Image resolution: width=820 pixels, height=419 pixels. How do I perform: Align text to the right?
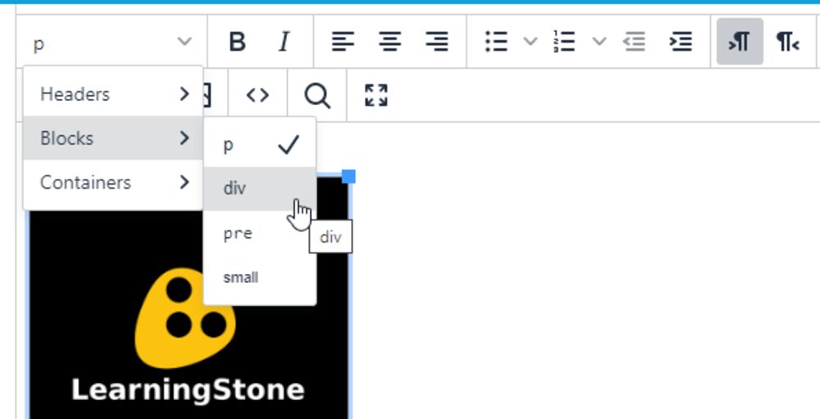[x=437, y=42]
